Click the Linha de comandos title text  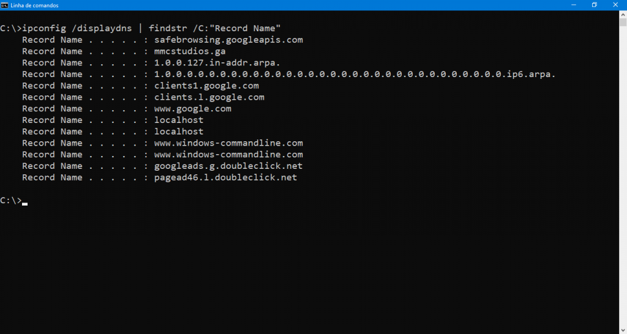click(34, 6)
